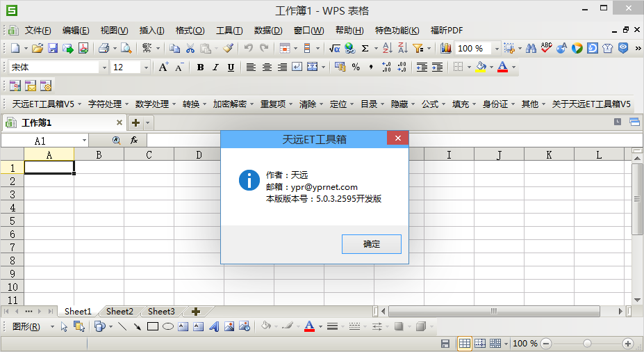
Task: Open the Name Box dropdown arrow
Action: click(84, 141)
